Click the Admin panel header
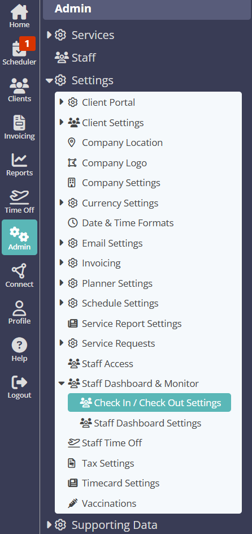 click(147, 9)
